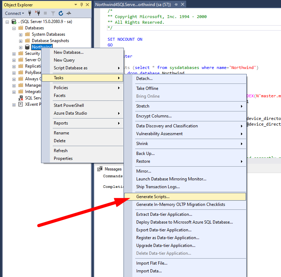The image size is (281, 277).
Task: Pin the Object Explorer panel
Action: point(81,5)
